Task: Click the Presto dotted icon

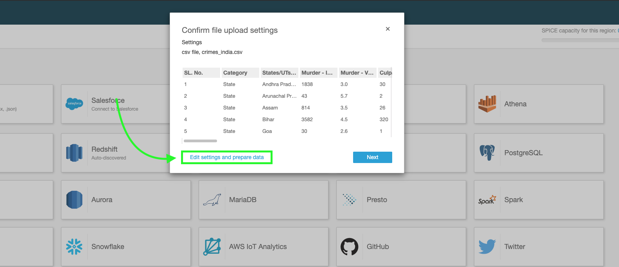Action: click(x=350, y=200)
